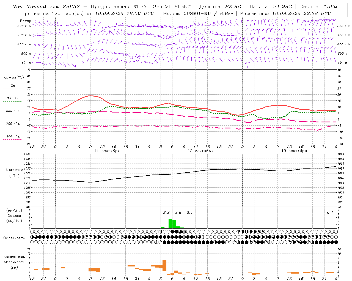Click the (км) unit under convective cloudiness

coord(14,267)
